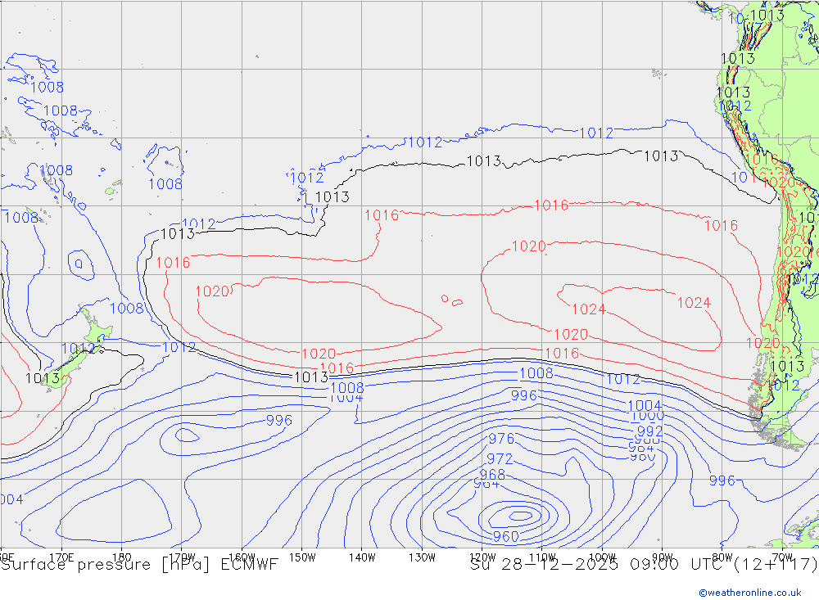Viewport: 819px width, 600px height.
Task: Click the black 1013 label on southern Chile
Action: click(787, 366)
